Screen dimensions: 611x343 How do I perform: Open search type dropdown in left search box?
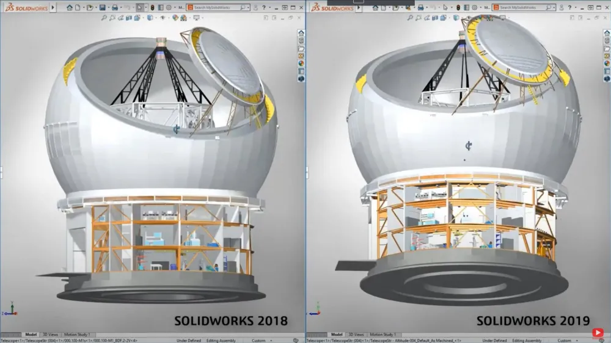pyautogui.click(x=248, y=7)
